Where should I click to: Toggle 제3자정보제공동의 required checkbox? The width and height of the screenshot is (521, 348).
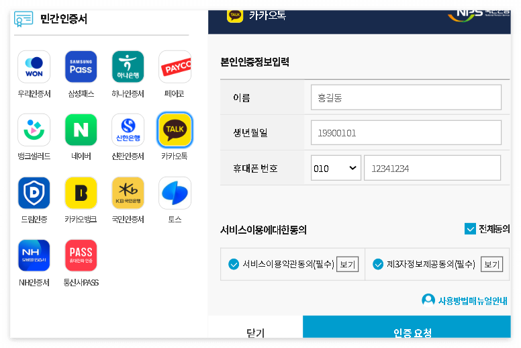tap(378, 264)
